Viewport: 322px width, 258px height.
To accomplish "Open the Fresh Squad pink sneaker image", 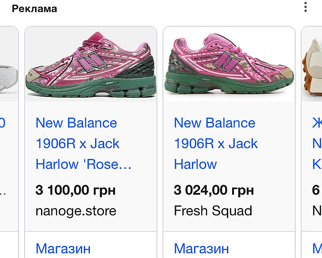I will point(229,65).
